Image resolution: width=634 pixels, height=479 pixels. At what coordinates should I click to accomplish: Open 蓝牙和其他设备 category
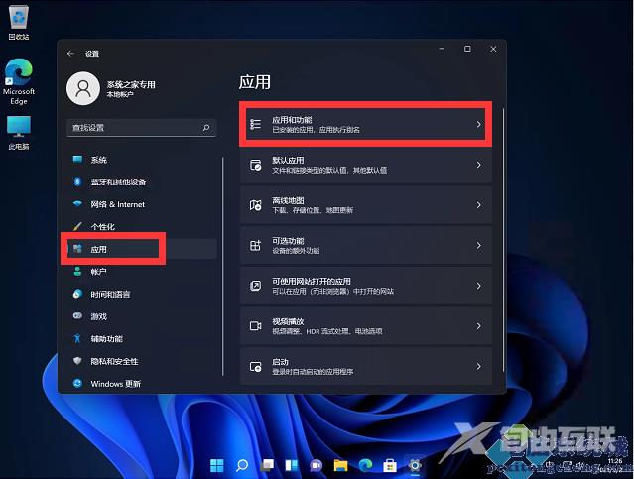coord(142,181)
